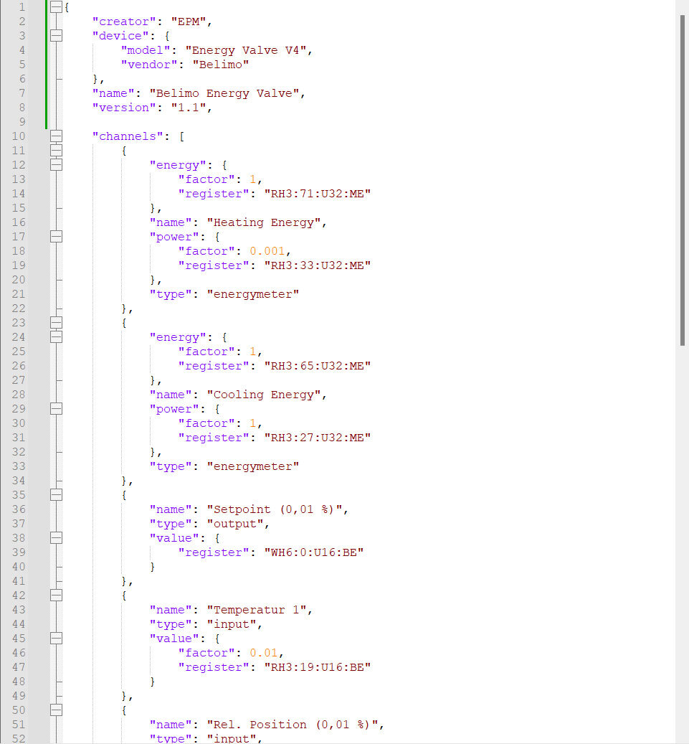Viewport: 689px width, 744px height.
Task: Collapse Setpoint channel fold on line 35
Action: pyautogui.click(x=56, y=495)
